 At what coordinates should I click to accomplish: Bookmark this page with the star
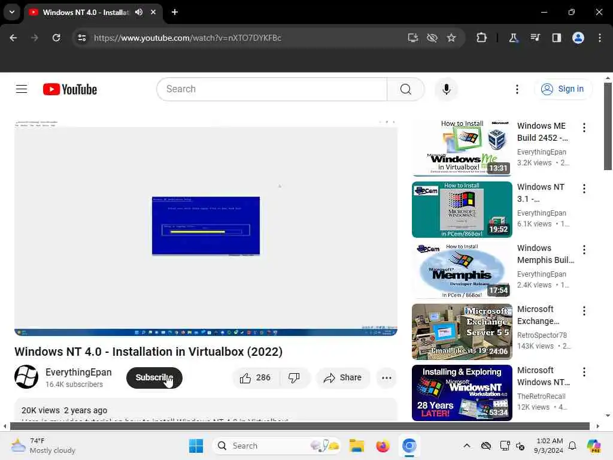(x=451, y=38)
